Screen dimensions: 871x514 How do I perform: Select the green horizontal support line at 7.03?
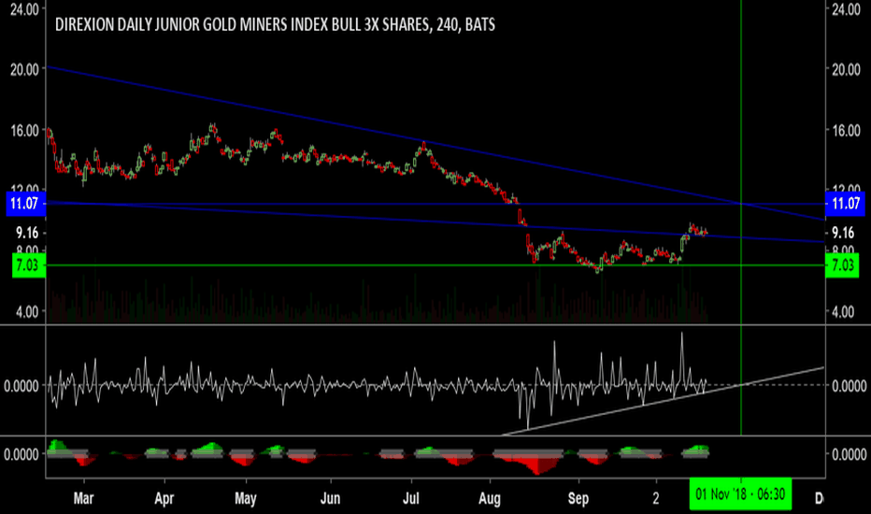click(x=435, y=265)
